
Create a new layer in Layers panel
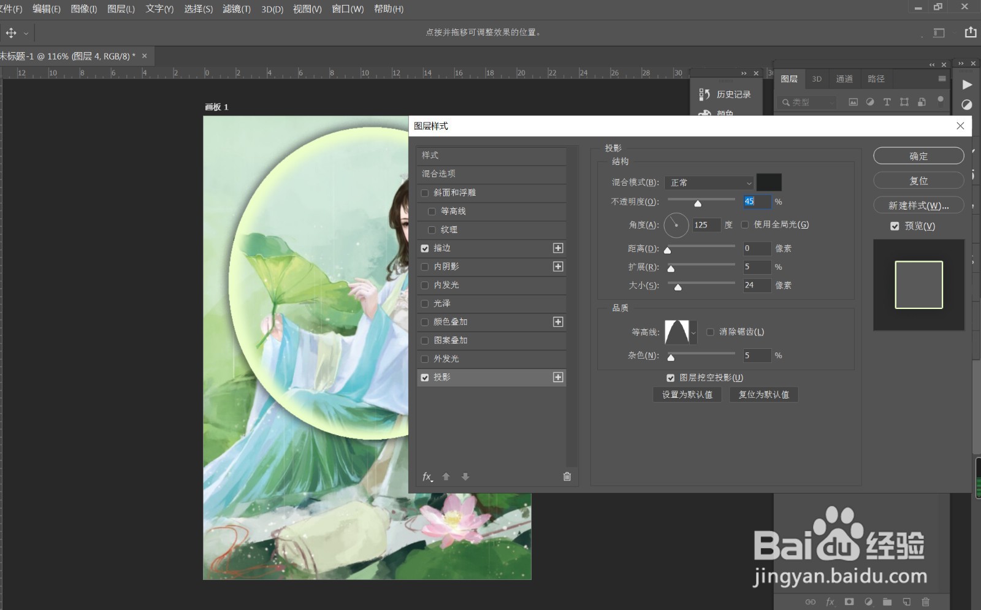tap(907, 602)
